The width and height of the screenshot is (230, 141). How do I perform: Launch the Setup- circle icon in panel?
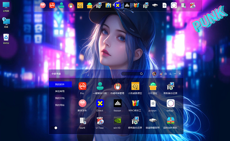tap(170, 103)
